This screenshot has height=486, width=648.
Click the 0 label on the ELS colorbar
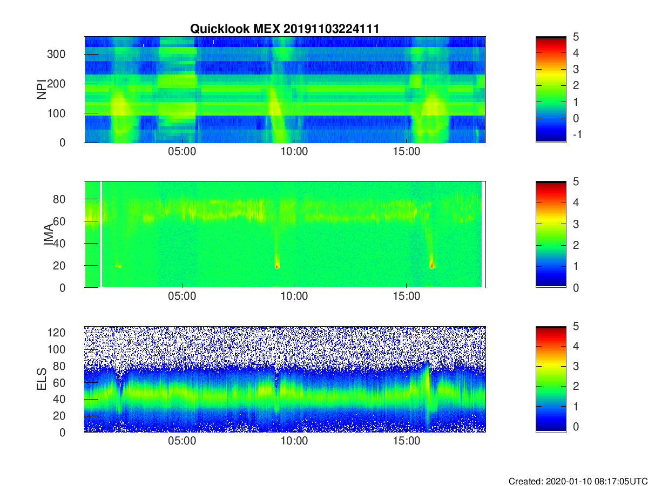click(x=576, y=427)
